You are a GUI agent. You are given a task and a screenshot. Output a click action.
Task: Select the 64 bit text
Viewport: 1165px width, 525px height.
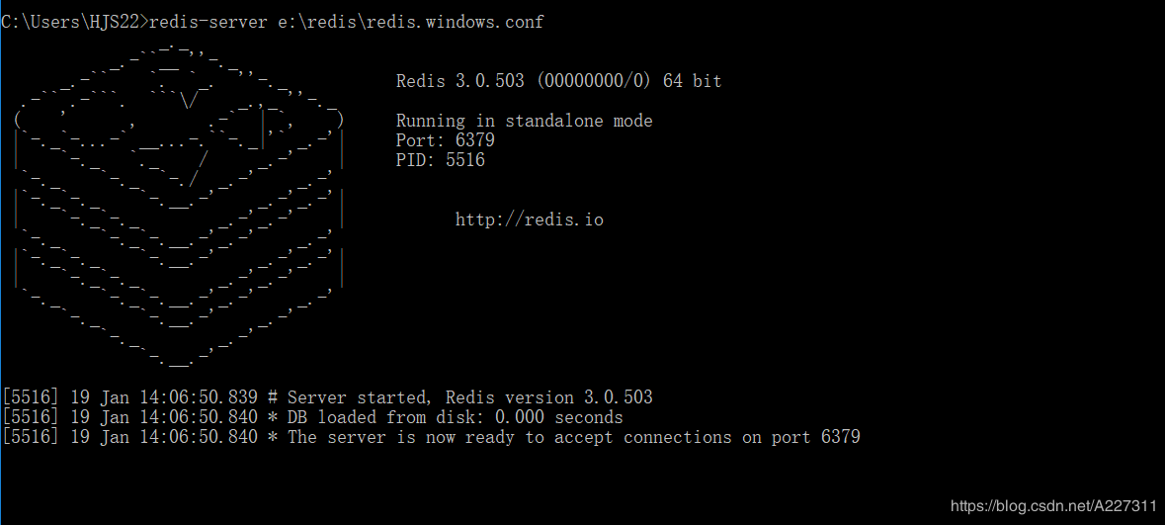(x=692, y=81)
